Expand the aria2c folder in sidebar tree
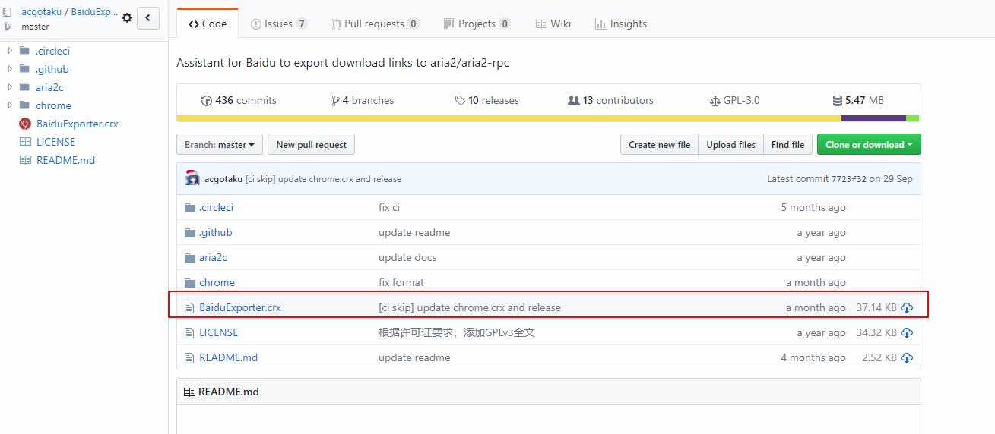 [10, 87]
